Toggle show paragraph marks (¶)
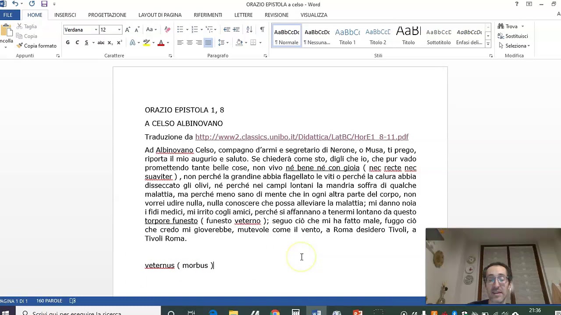This screenshot has width=561, height=315. coord(262,29)
